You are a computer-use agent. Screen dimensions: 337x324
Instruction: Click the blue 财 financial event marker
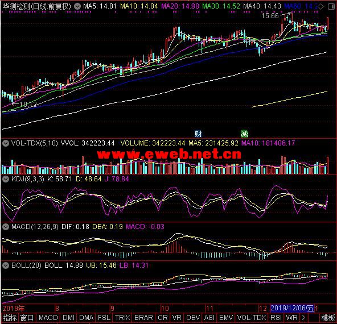198,134
